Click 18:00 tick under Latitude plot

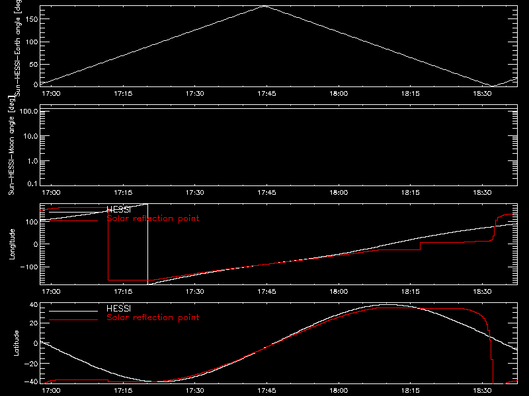pos(339,390)
